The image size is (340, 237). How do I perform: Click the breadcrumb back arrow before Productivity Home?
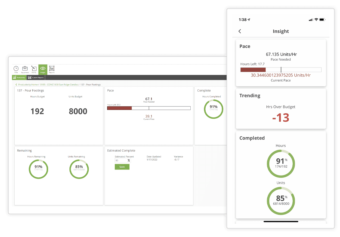pos(16,85)
